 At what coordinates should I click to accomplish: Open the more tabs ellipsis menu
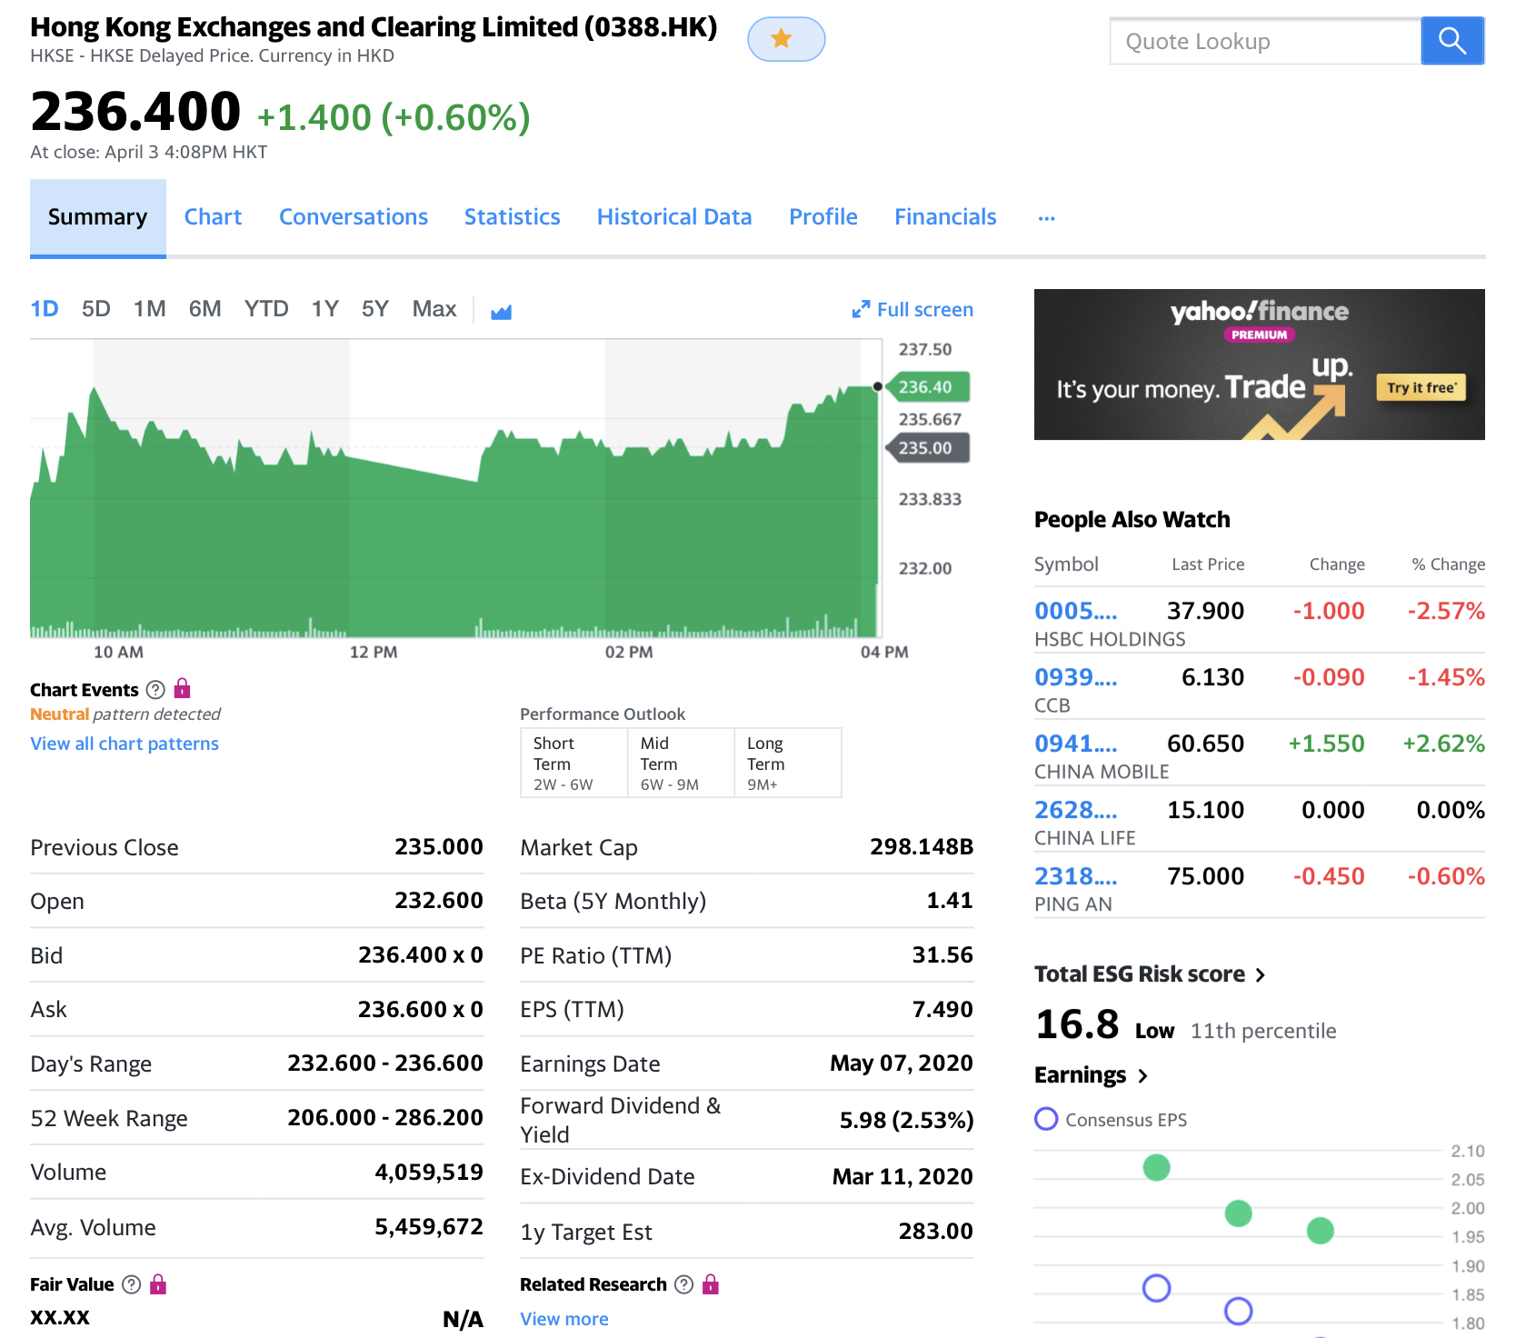pyautogui.click(x=1046, y=218)
